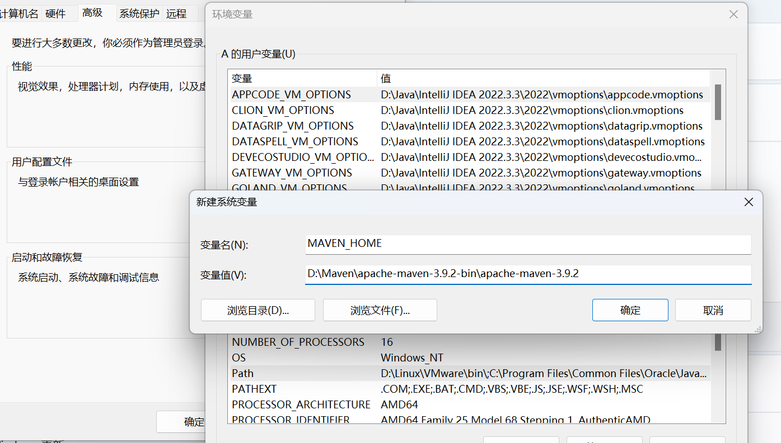Click the 值 column header in user variables
Viewport: 781px width, 443px height.
[x=544, y=78]
